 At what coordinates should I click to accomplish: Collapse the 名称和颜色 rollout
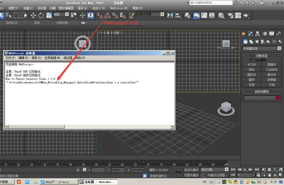click(x=262, y=91)
